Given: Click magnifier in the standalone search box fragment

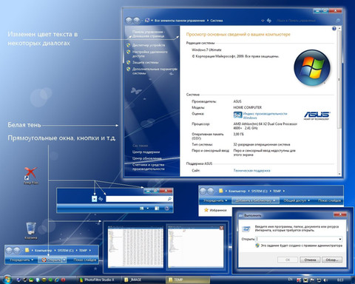Looking at the screenshot, I should [x=169, y=199].
